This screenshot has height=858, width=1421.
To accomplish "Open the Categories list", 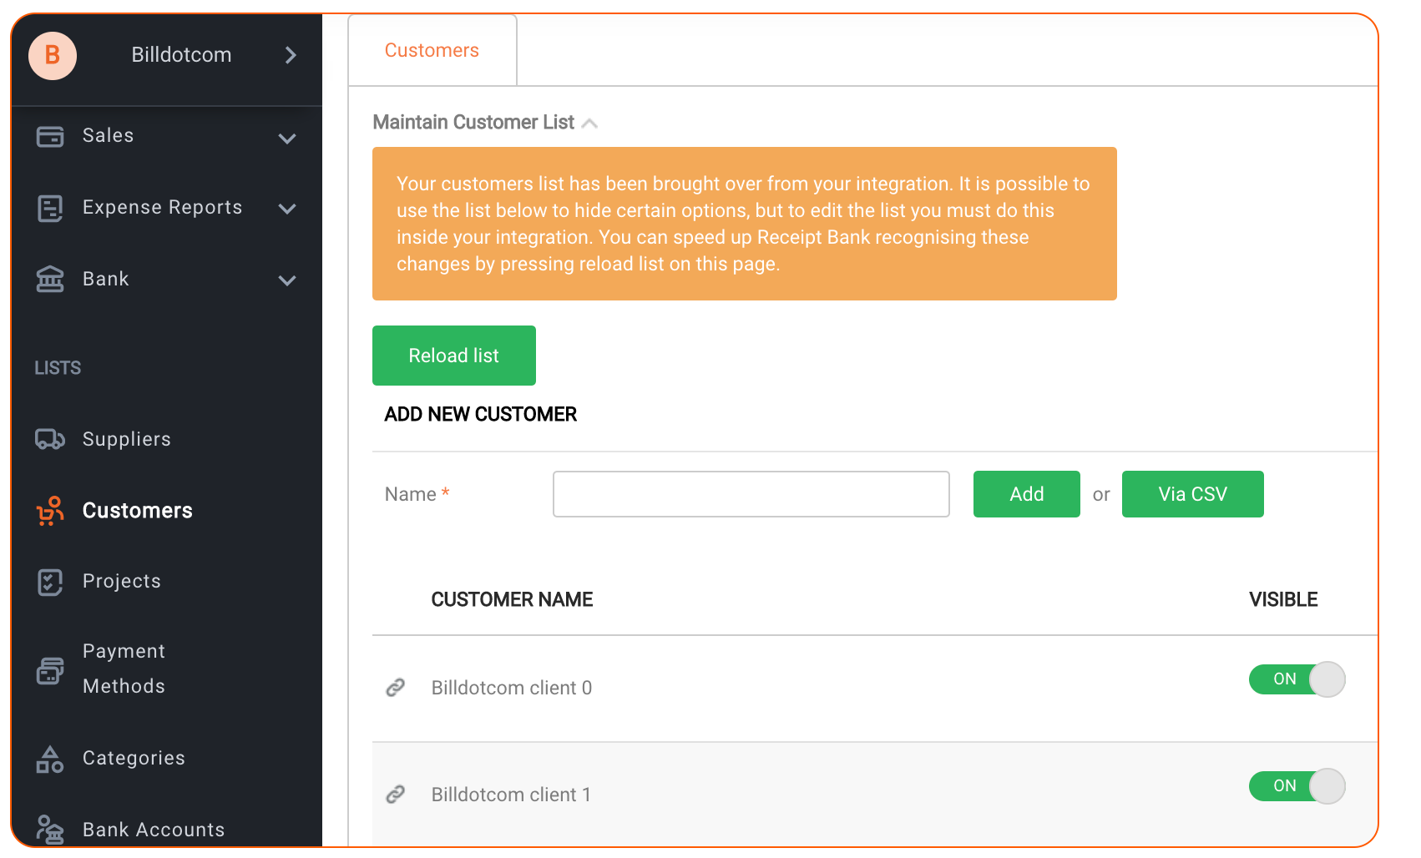I will pos(134,758).
